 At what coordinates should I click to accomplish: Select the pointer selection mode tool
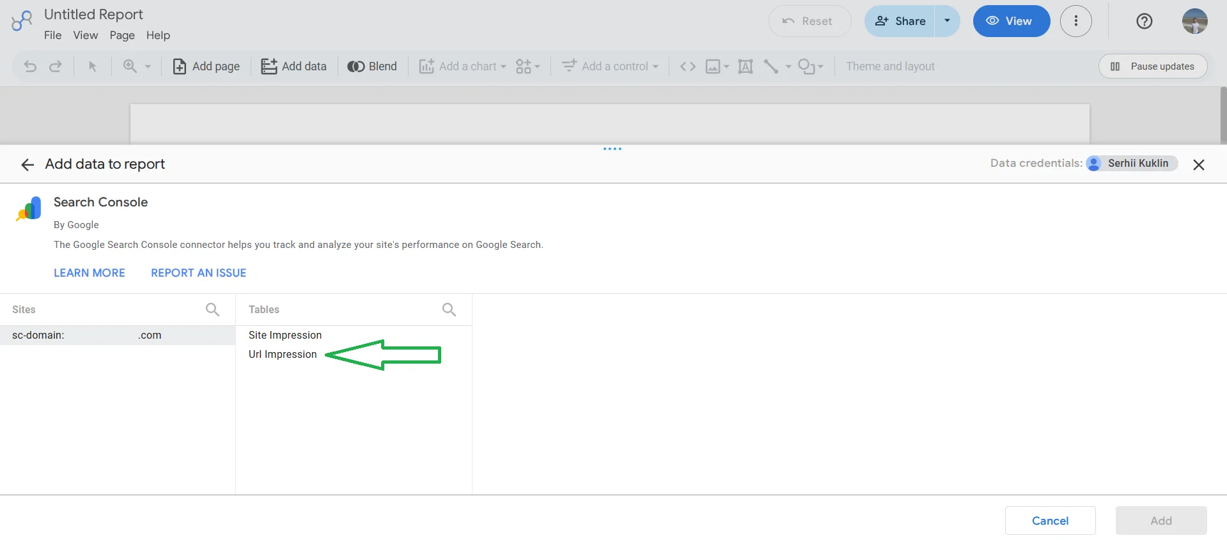(x=93, y=66)
